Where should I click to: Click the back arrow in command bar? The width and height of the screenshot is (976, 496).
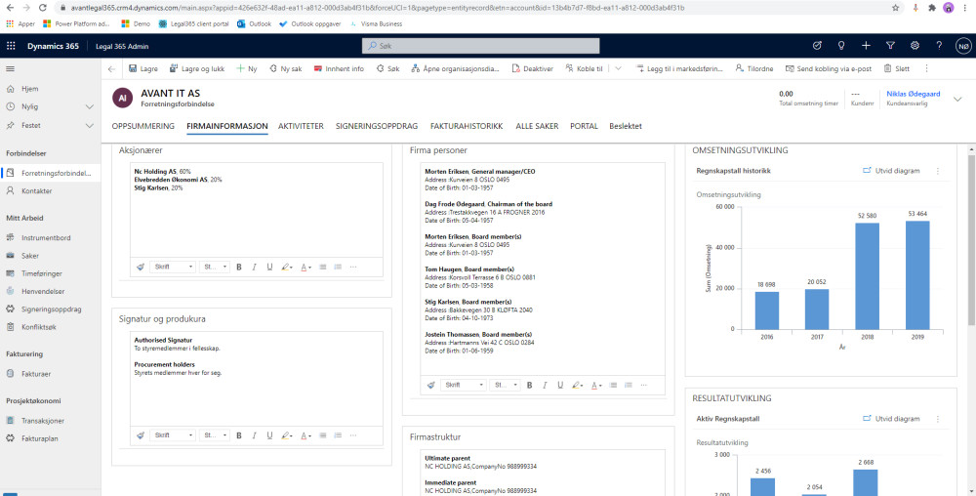click(x=111, y=69)
